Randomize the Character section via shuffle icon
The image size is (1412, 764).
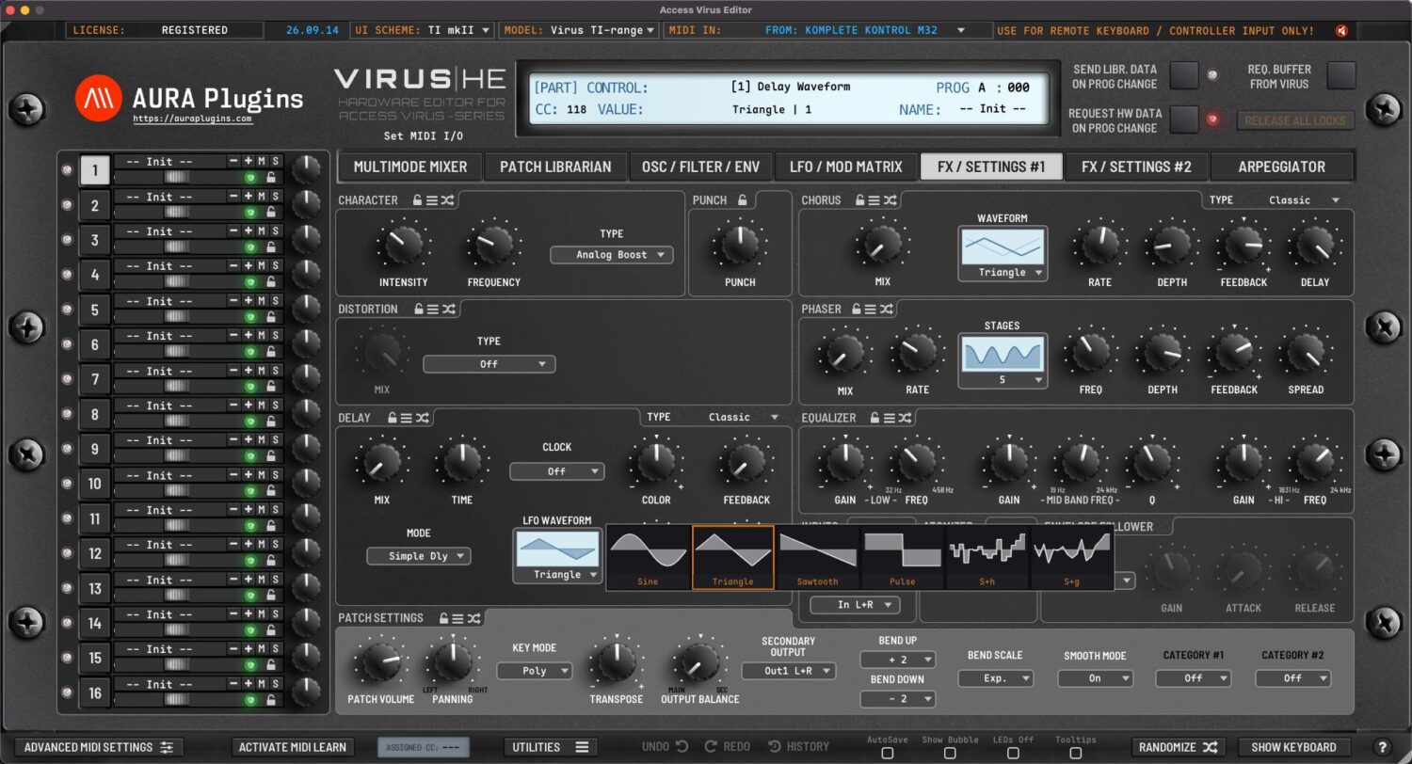tap(448, 200)
